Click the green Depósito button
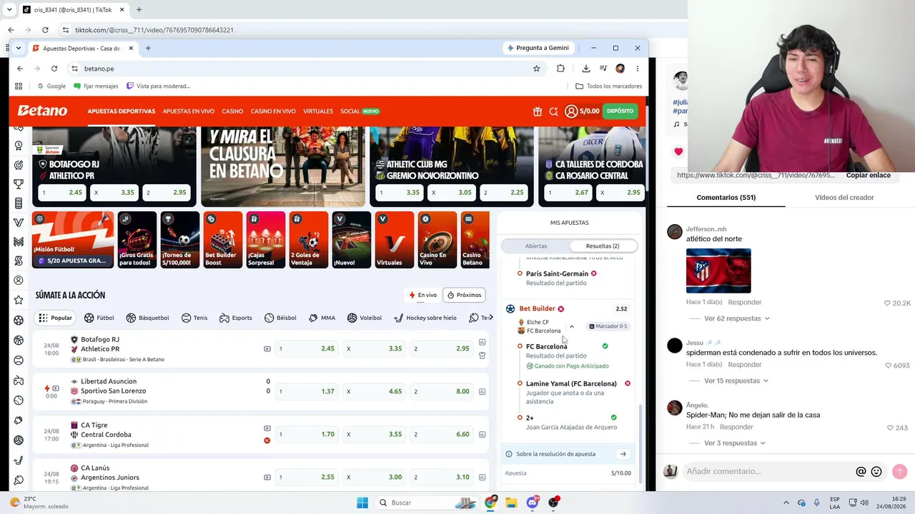 coord(620,111)
